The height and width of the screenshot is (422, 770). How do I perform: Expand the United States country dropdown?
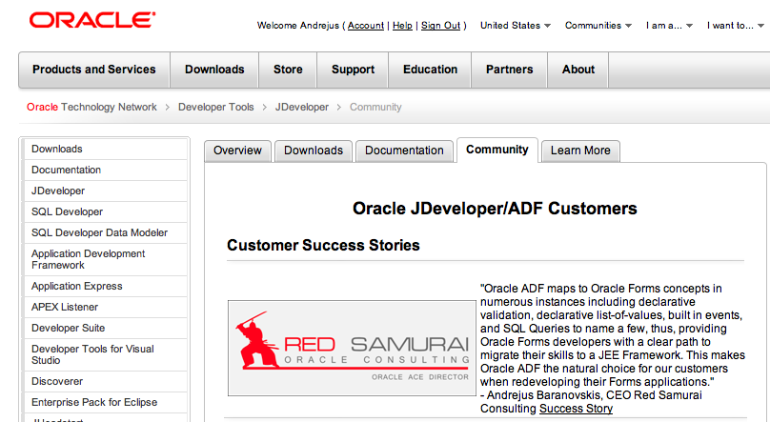516,26
